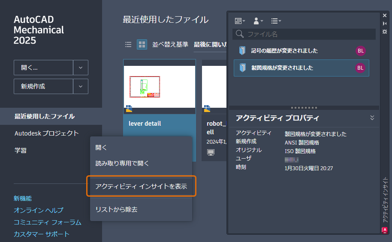Select 最近使用したファイル in sidebar
Image resolution: width=392 pixels, height=242 pixels.
tap(51, 116)
